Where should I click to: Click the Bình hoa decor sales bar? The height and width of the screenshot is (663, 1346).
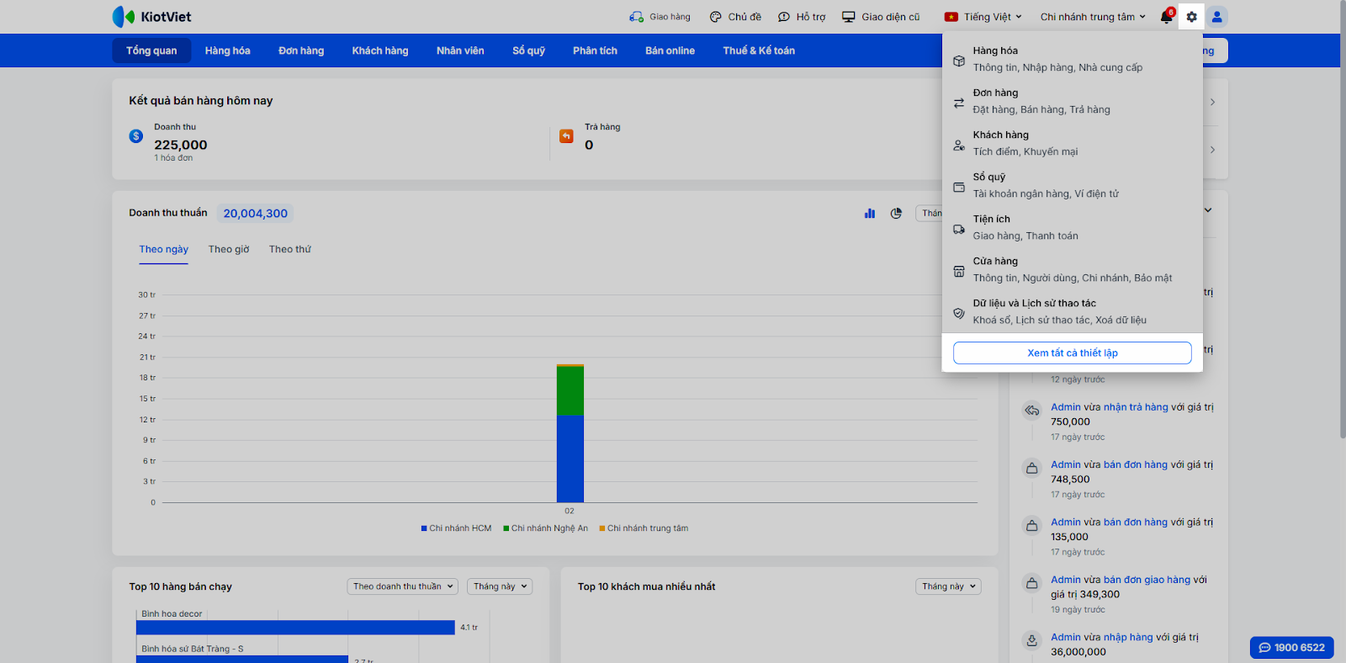click(295, 628)
